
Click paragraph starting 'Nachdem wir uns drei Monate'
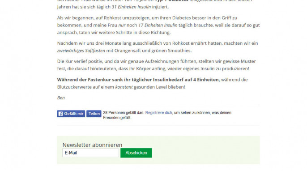pyautogui.click(x=158, y=47)
